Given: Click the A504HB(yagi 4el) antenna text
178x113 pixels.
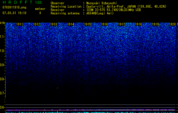Looking at the screenshot, I should point(100,13).
